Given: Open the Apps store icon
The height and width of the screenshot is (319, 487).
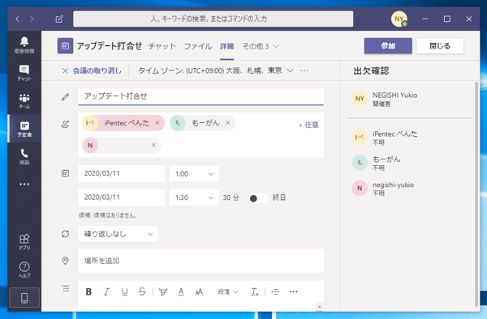Looking at the screenshot, I should click(x=24, y=242).
